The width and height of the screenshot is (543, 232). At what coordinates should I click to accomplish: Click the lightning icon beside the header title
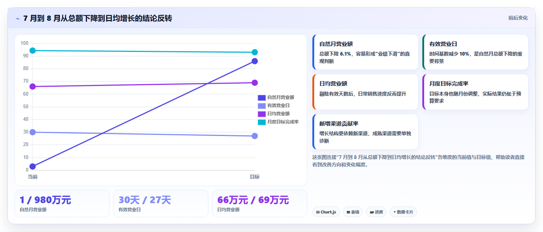(x=17, y=19)
